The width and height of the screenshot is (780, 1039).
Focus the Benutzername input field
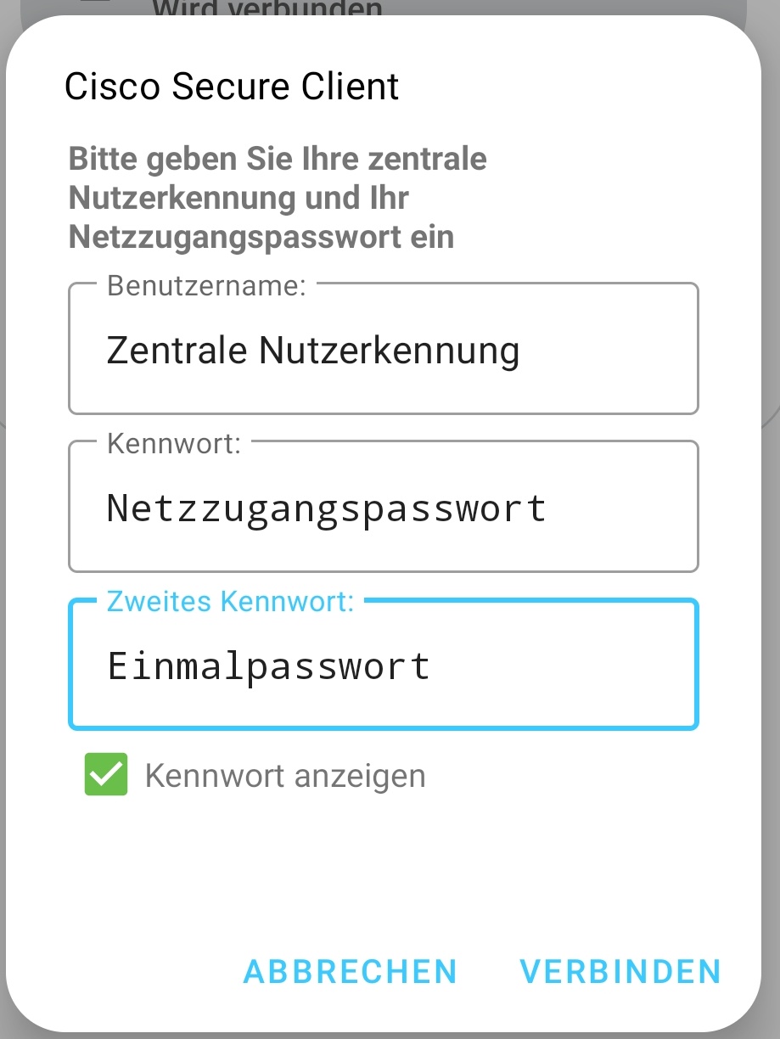click(x=383, y=350)
